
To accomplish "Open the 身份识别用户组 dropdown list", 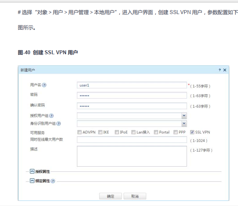I will tap(184, 124).
